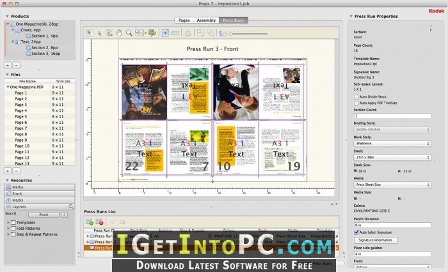Select the Press Runs tab
The image size is (448, 272).
pos(233,20)
